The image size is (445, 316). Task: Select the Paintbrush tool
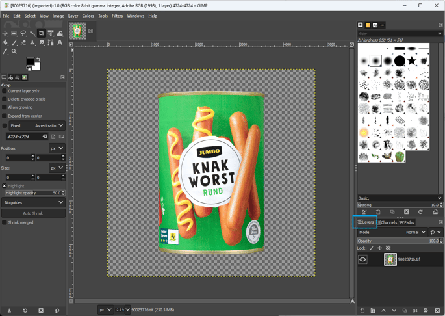(14, 43)
